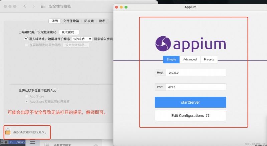Open the 1小时后 delay dropdown
This screenshot has height=146, width=267.
point(82,39)
